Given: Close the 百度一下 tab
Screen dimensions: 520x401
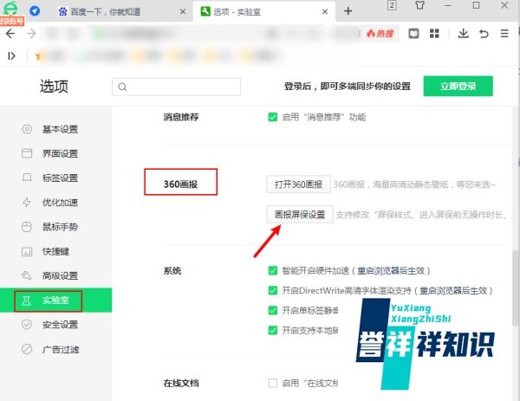Looking at the screenshot, I should coord(182,12).
